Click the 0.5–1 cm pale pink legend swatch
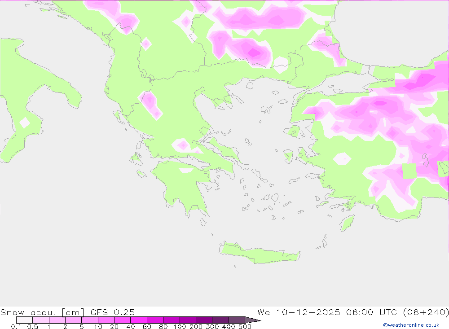The width and height of the screenshot is (449, 329). 41,320
